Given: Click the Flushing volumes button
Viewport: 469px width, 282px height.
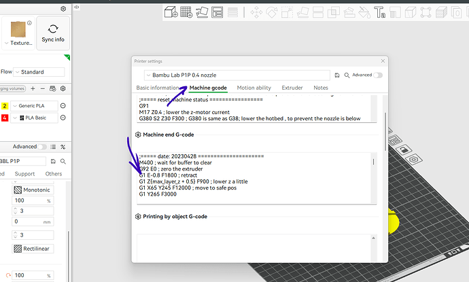Looking at the screenshot, I should pos(12,88).
